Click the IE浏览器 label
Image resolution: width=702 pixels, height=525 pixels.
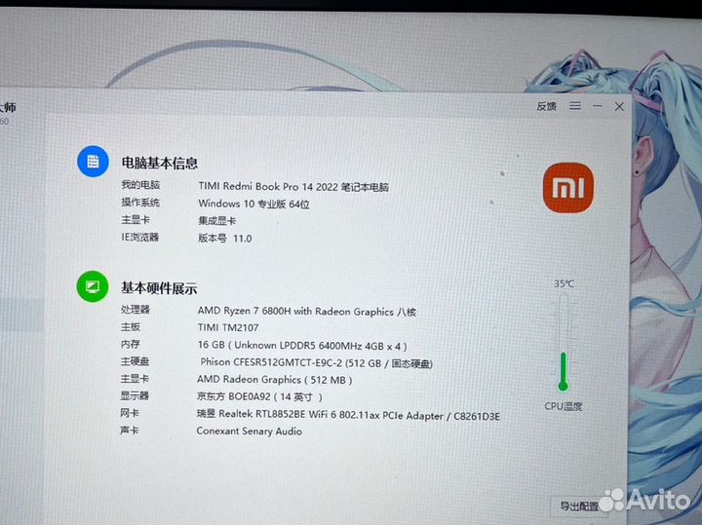pyautogui.click(x=140, y=237)
